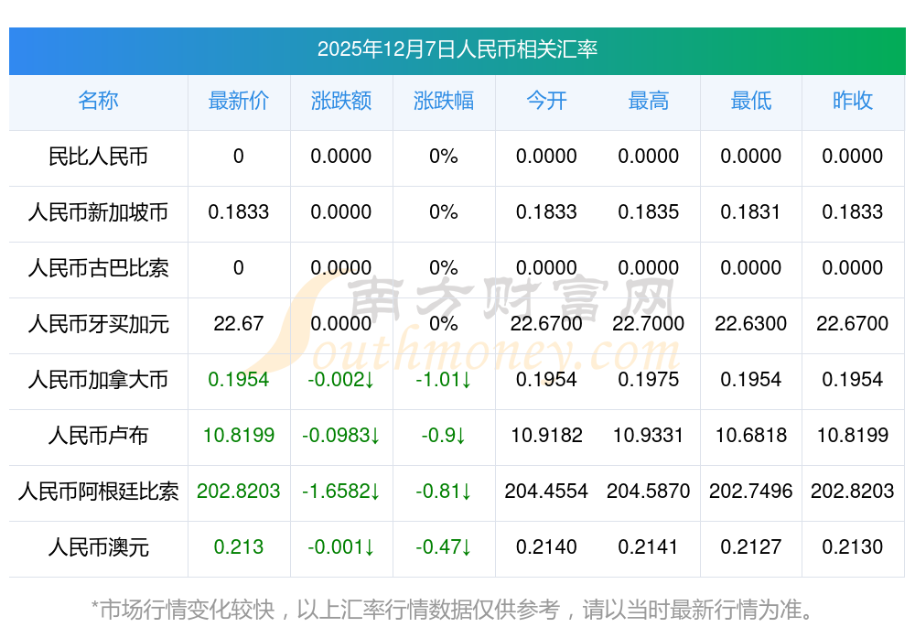
Task: Select the 人民币阿根廷比索 row name
Action: [x=98, y=492]
